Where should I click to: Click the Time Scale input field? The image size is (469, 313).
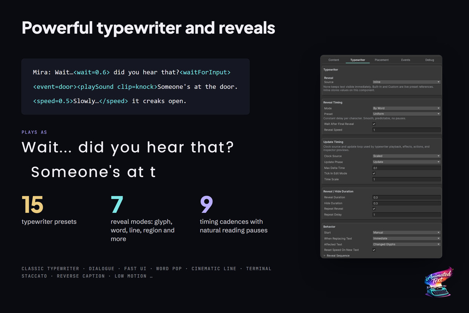[406, 179]
